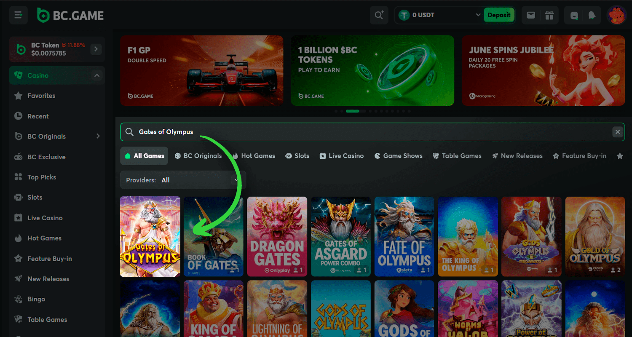632x337 pixels.
Task: Open Slots icon in sidebar
Action: [18, 198]
